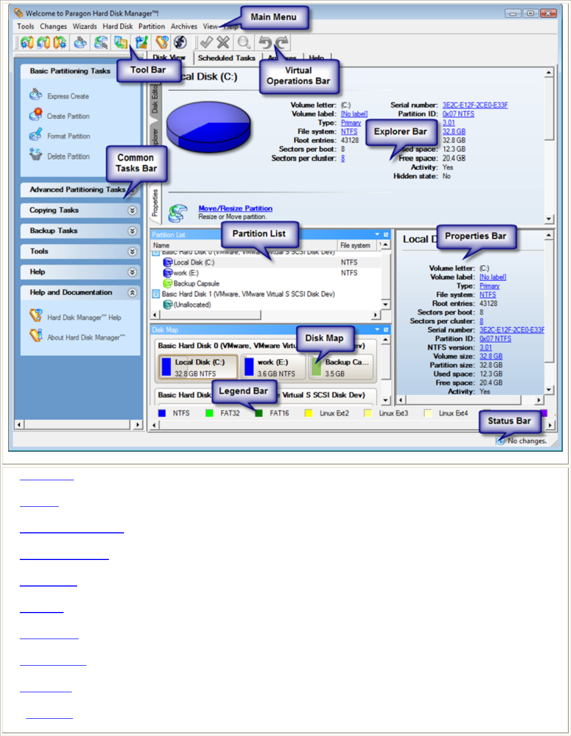This screenshot has height=736, width=571.
Task: Click the Format Partition icon
Action: (35, 134)
